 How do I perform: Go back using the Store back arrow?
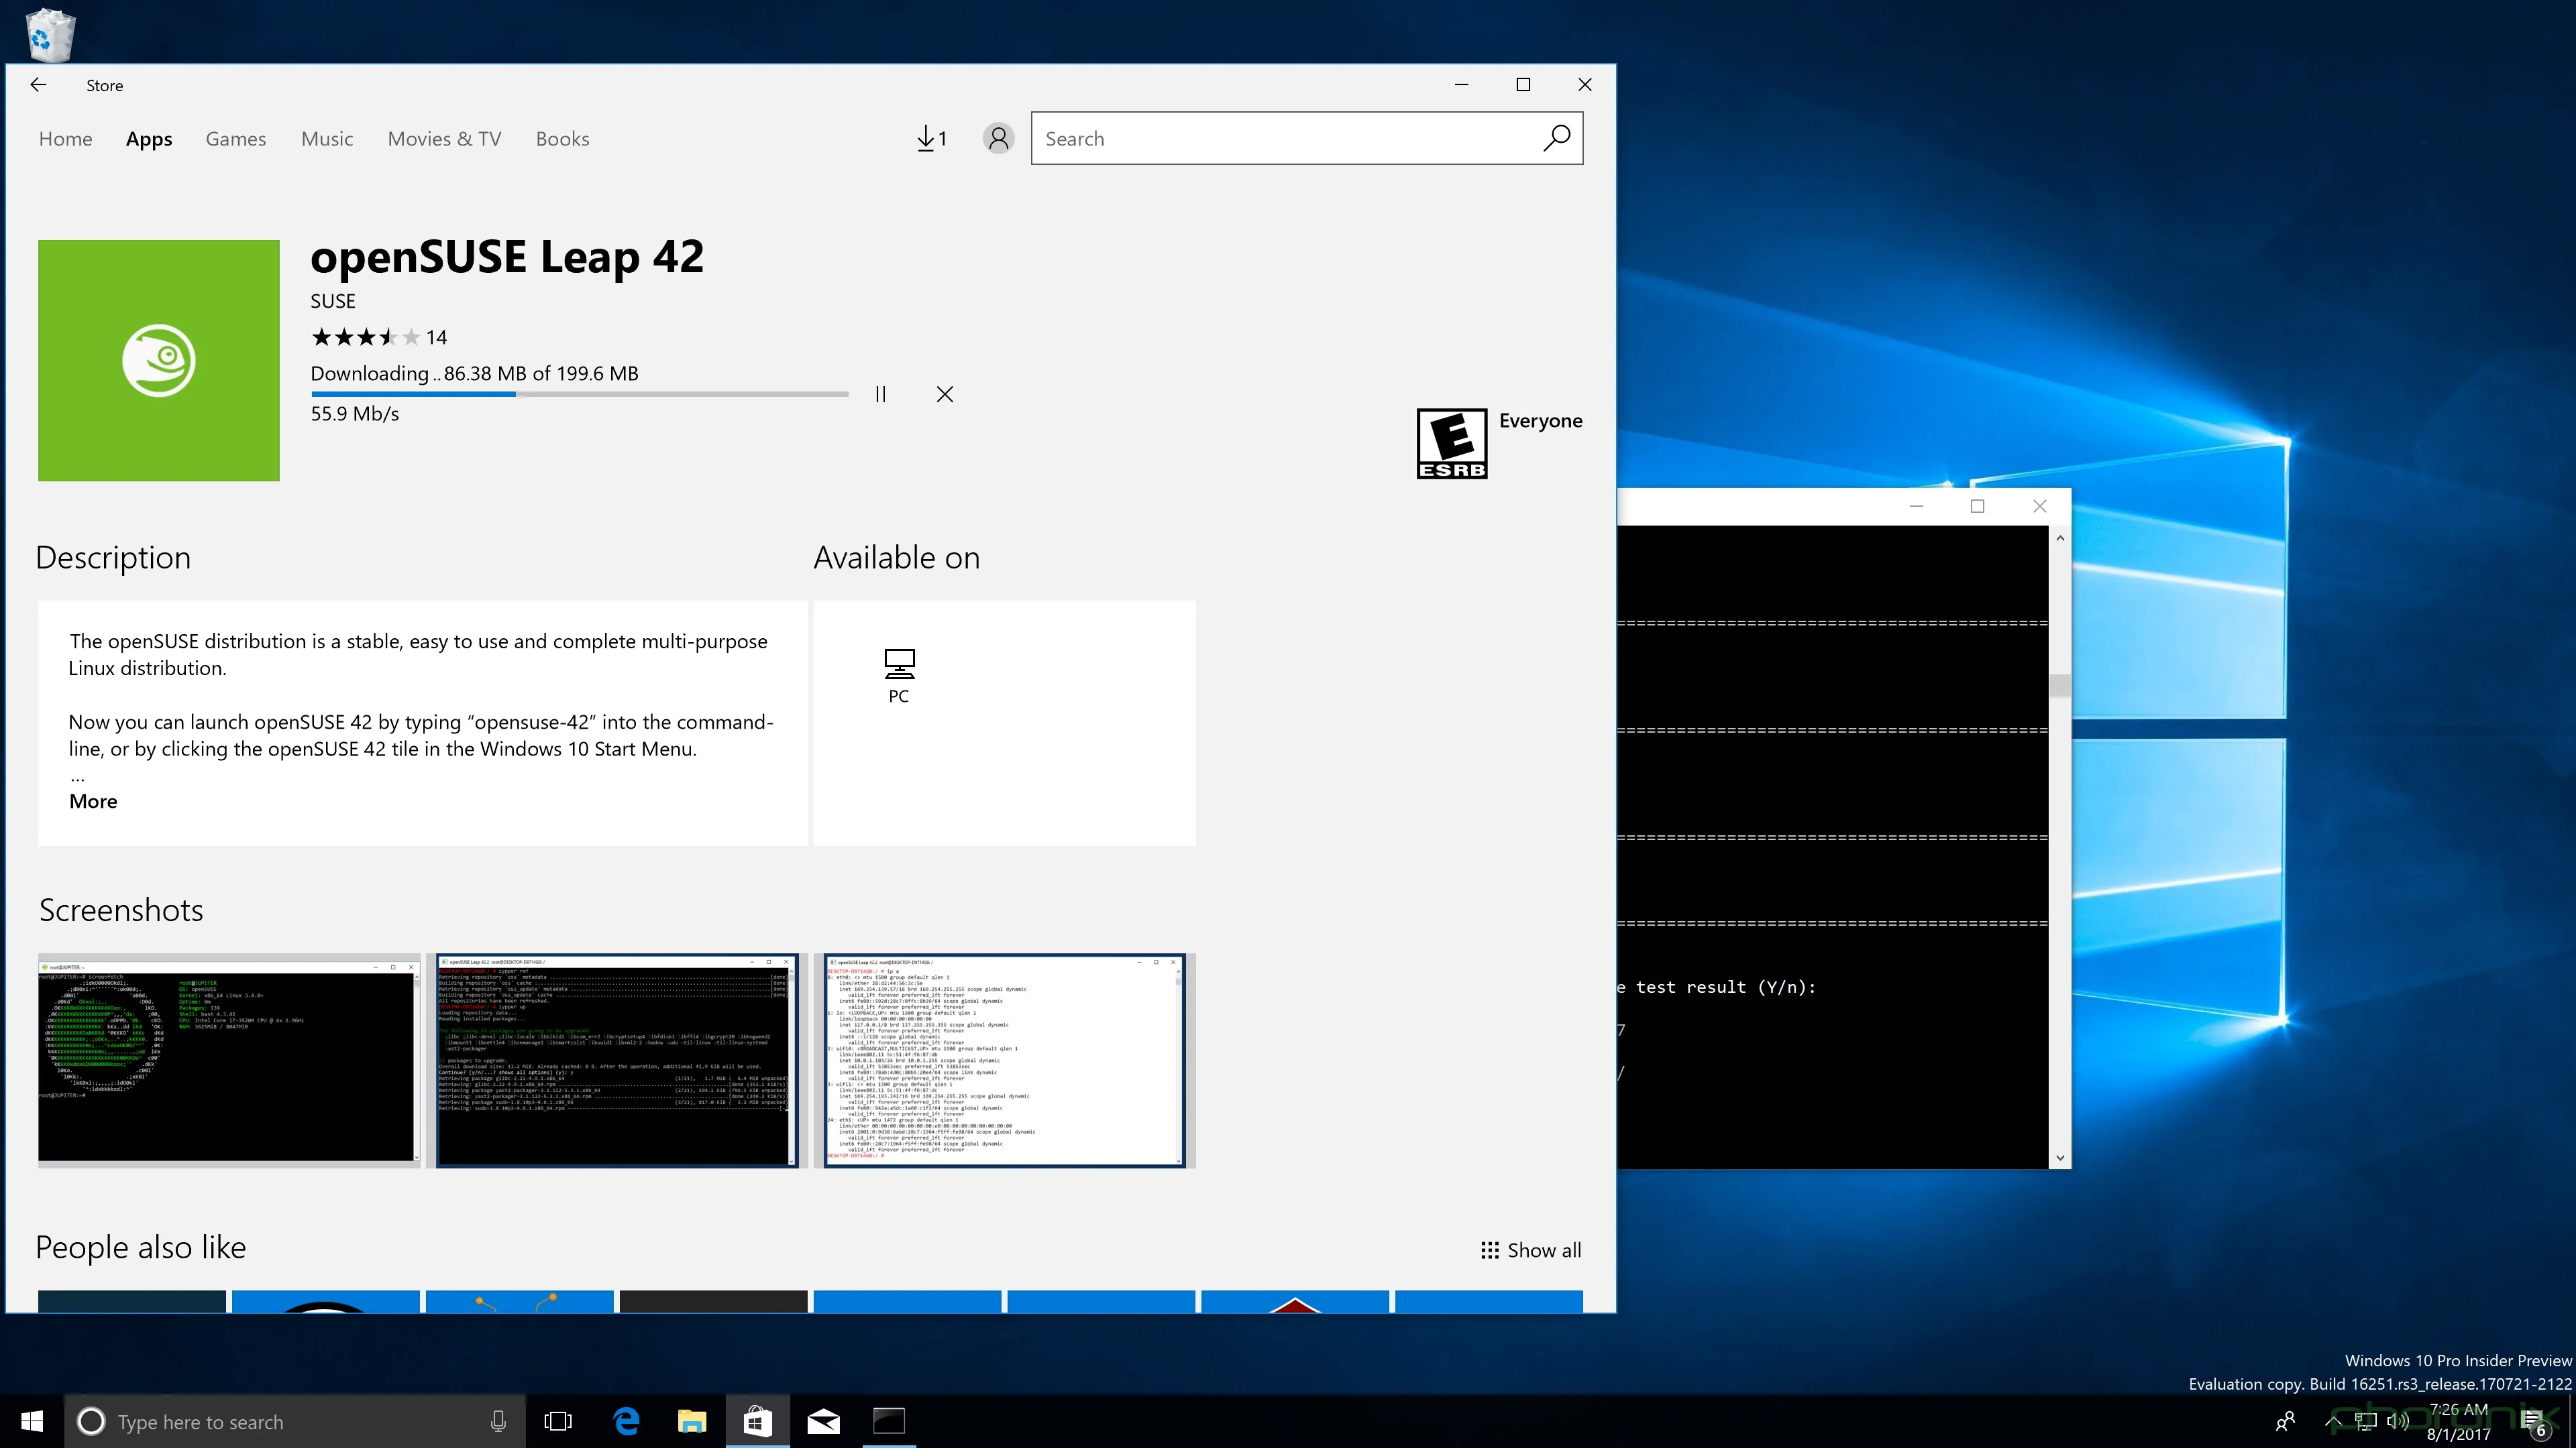point(38,85)
